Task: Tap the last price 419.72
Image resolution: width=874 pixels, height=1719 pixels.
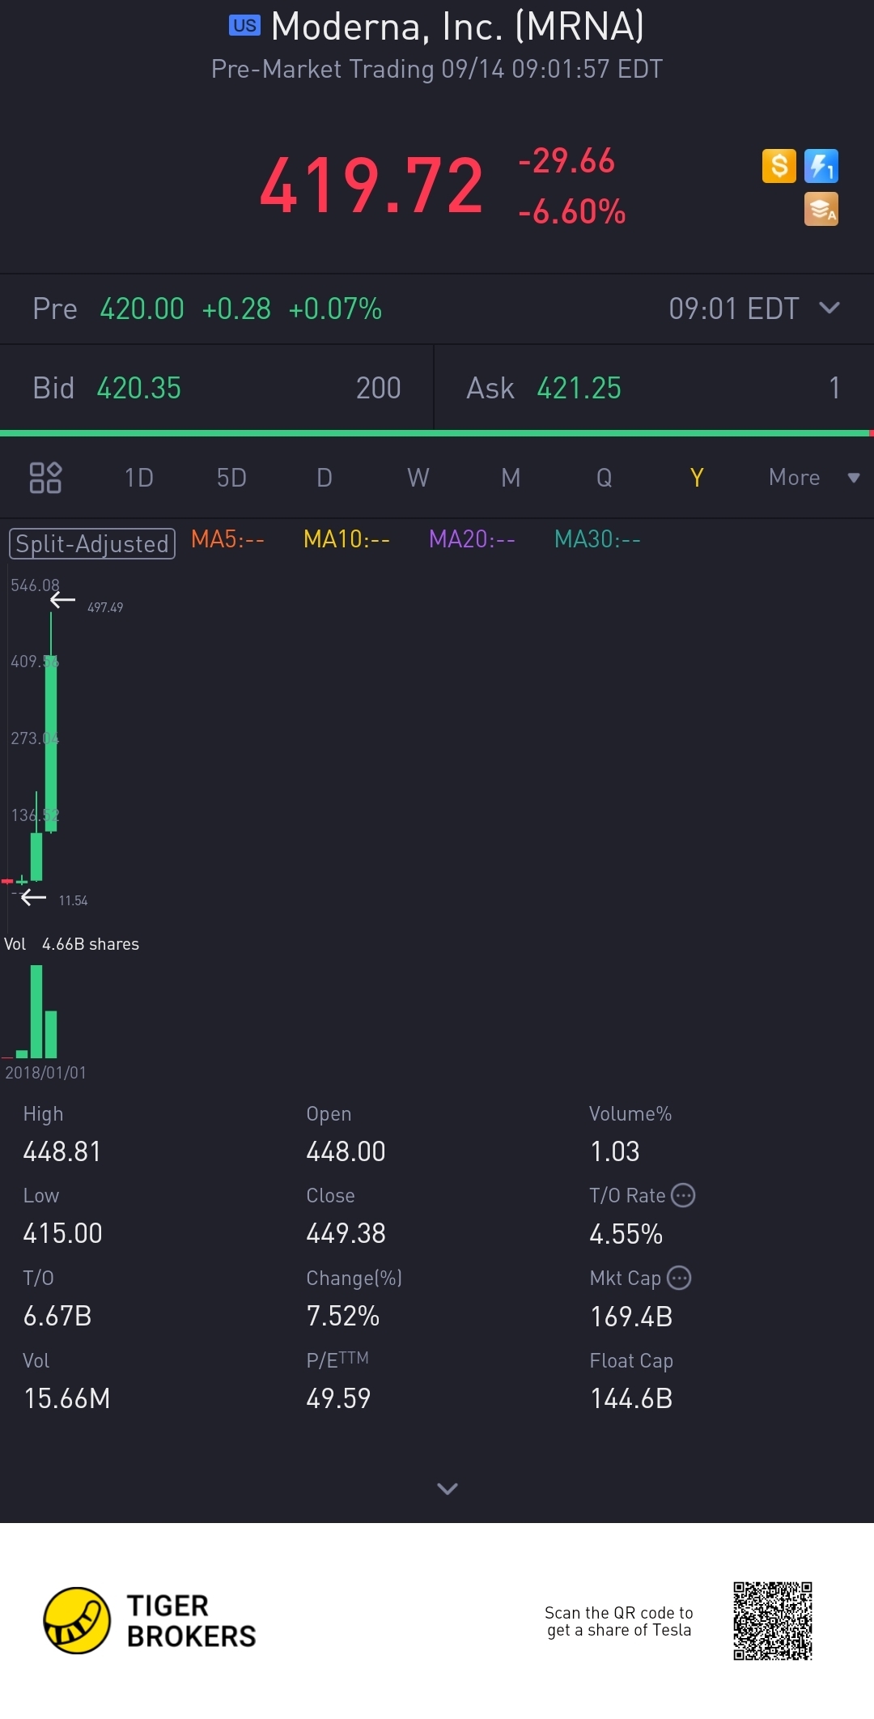Action: point(371,185)
